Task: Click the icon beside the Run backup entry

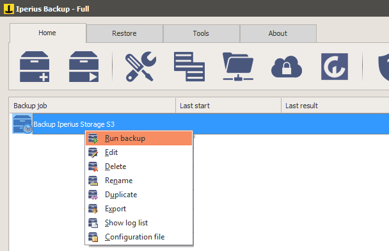Action: coord(93,138)
